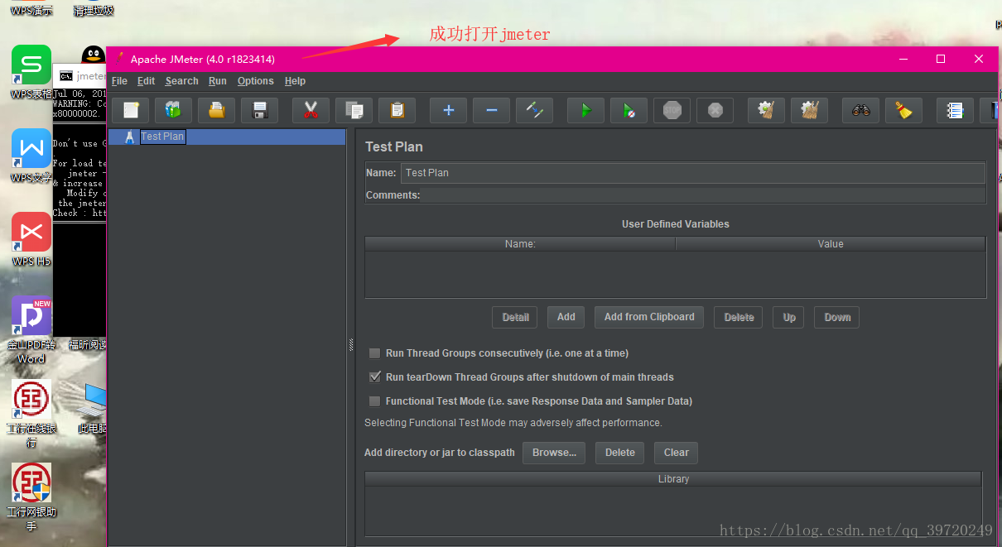Enable Functional Test Mode checkbox
Image resolution: width=1002 pixels, height=547 pixels.
[375, 401]
